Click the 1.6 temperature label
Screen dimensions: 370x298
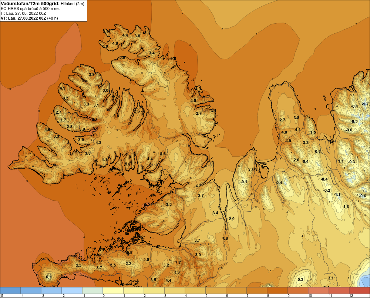346,207
